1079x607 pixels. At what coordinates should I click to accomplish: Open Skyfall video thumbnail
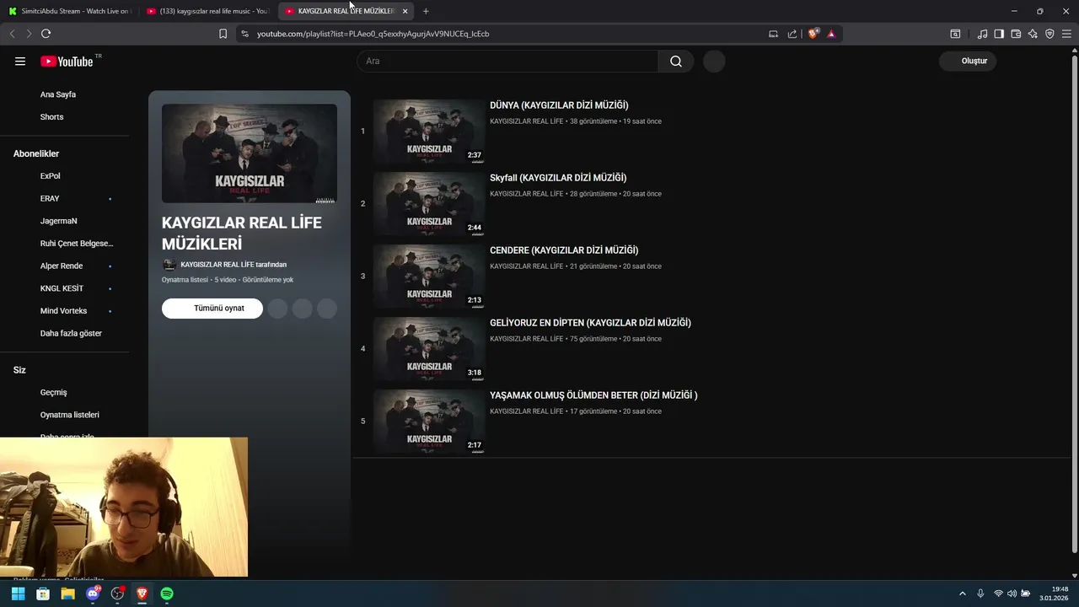429,203
